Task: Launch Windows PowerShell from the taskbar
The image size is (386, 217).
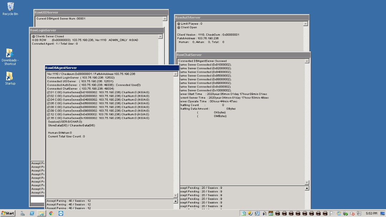Action: pos(32,213)
